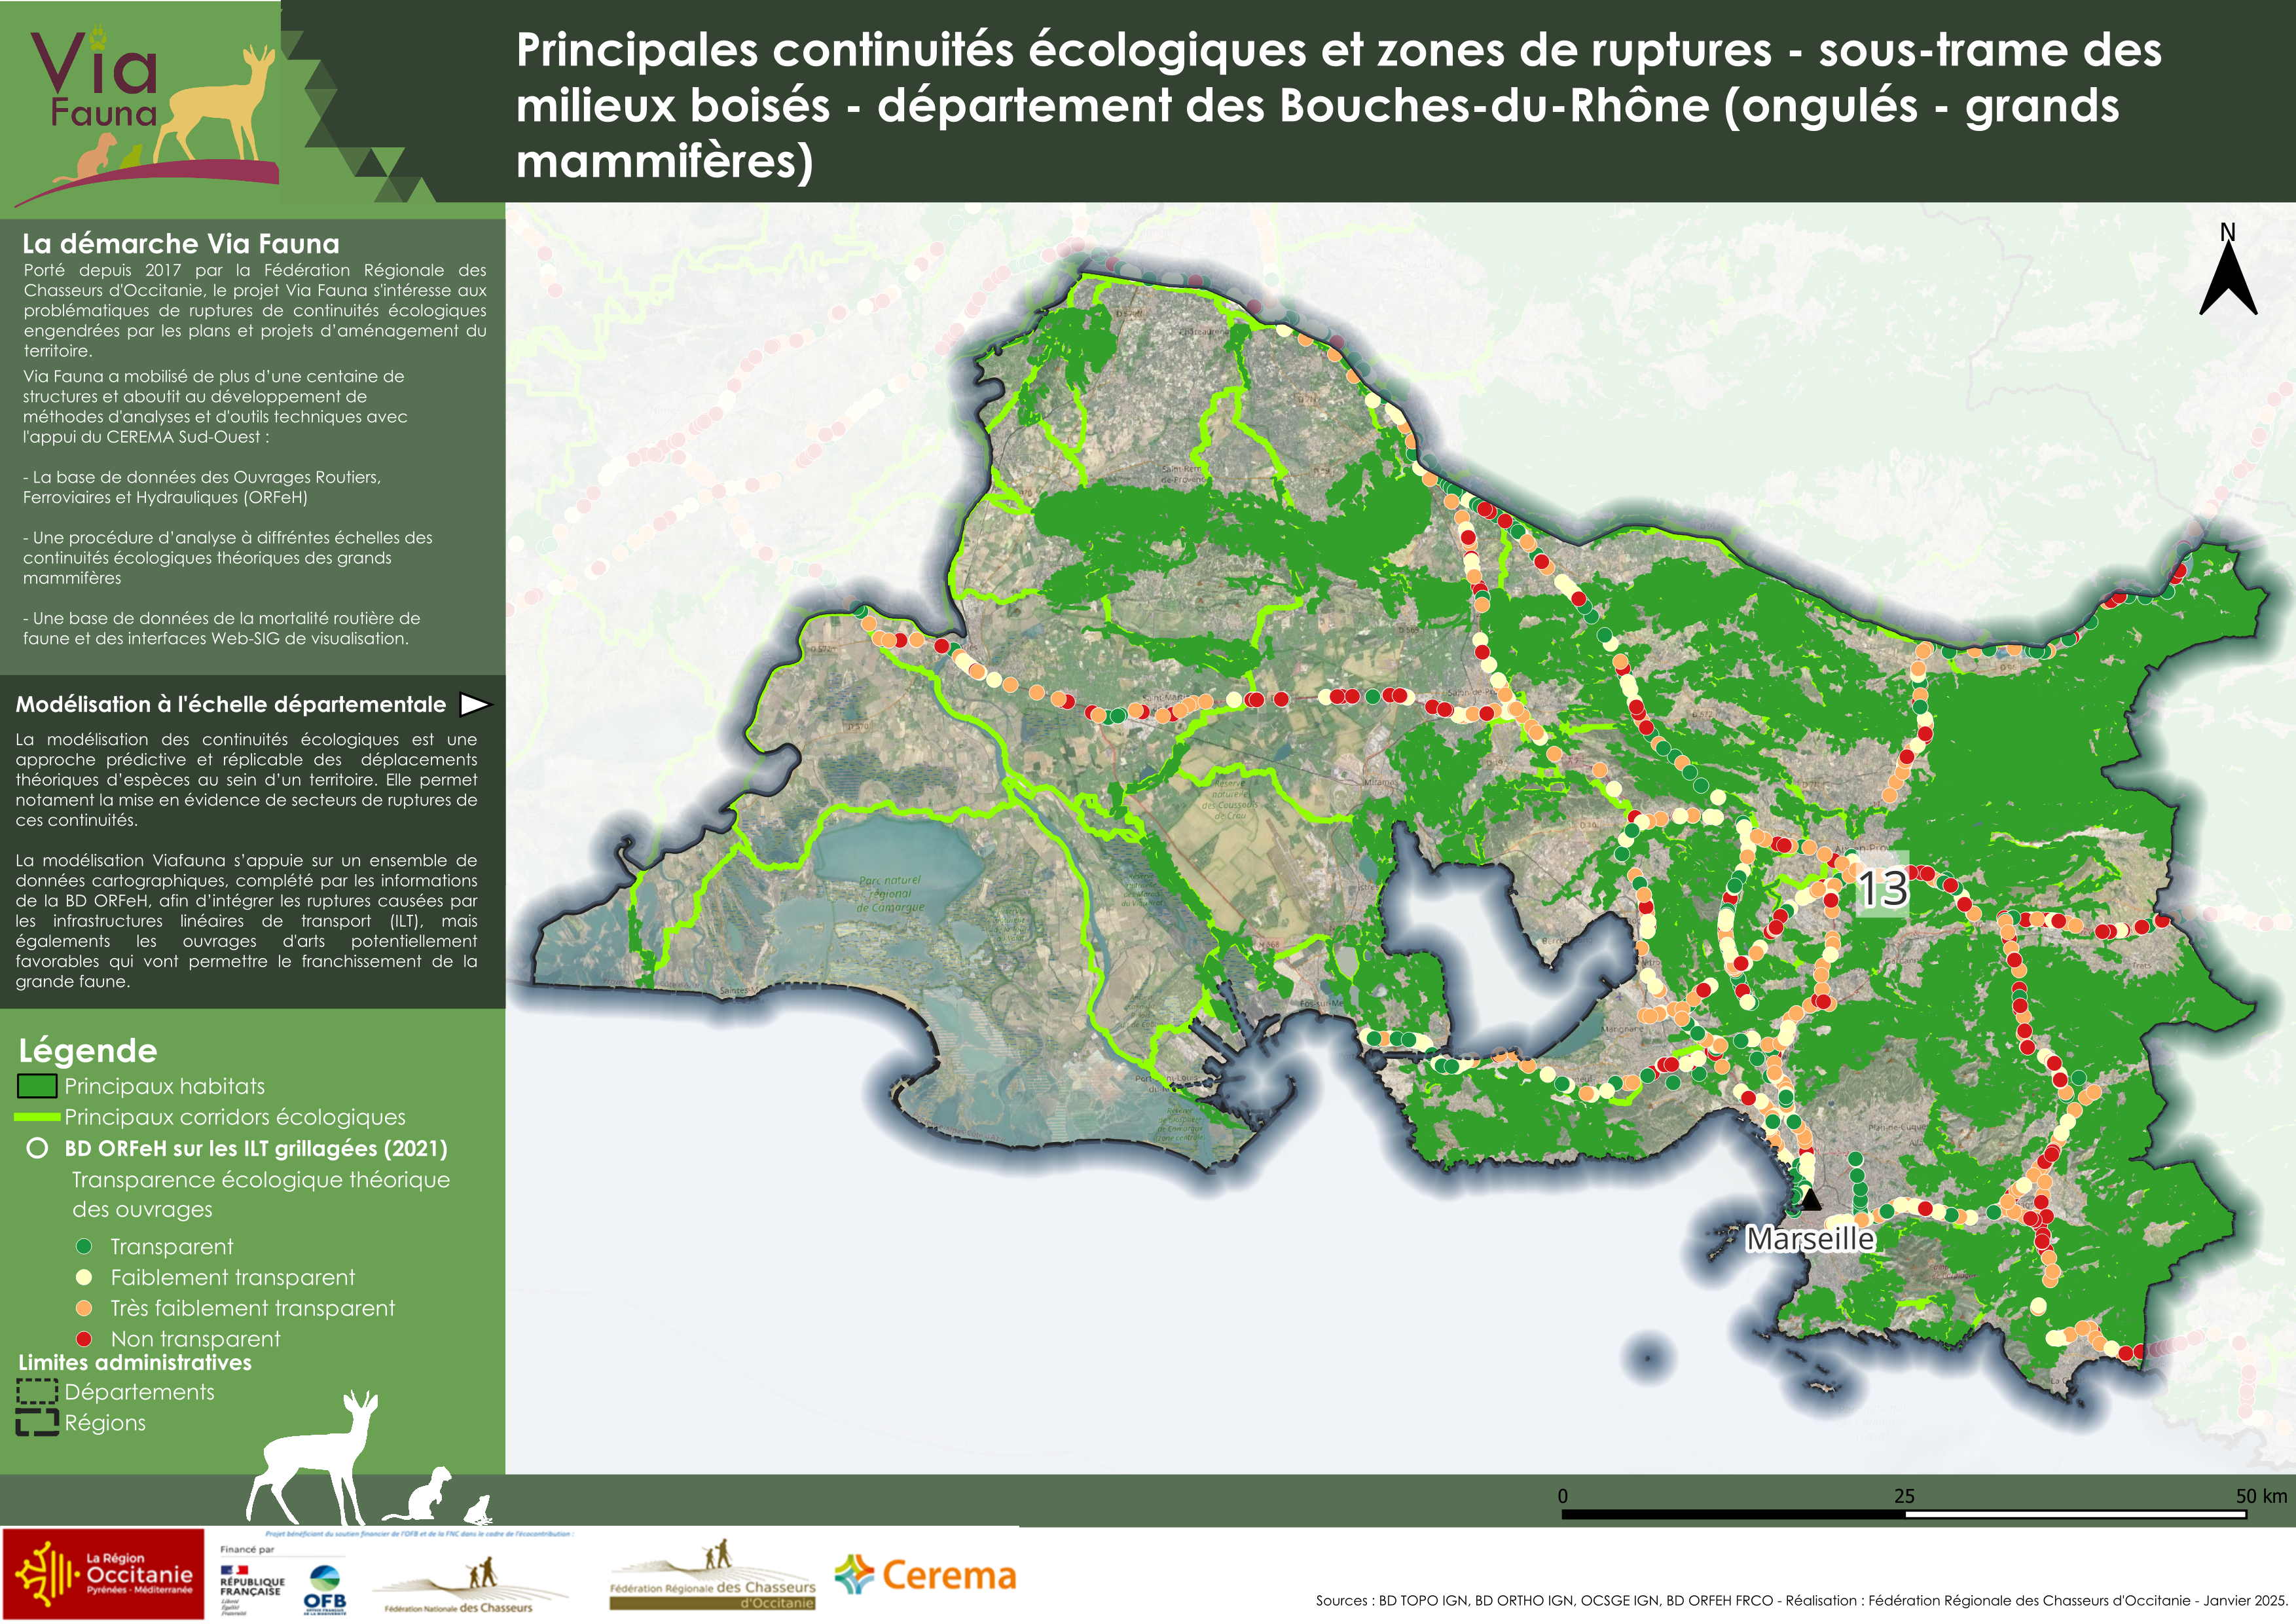This screenshot has height=1624, width=2296.
Task: Click the OFB logo
Action: 325,1589
